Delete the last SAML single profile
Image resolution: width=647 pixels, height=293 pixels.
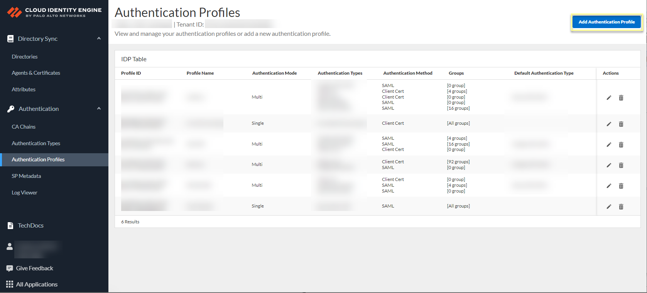[621, 207]
